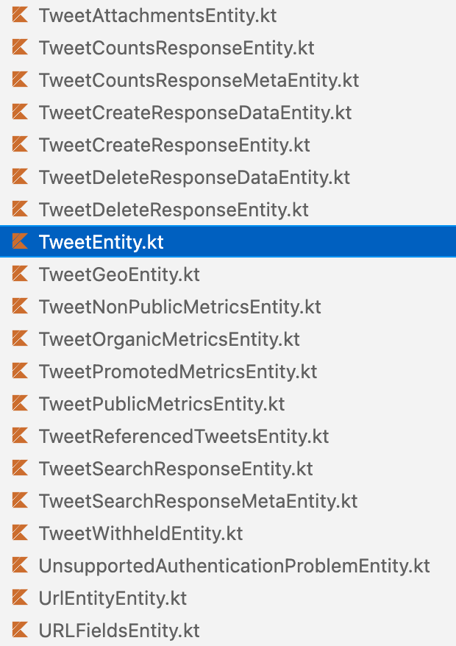Open TweetCreateResponseDataEntity.kt
Screen dimensions: 456x646
pos(195,112)
